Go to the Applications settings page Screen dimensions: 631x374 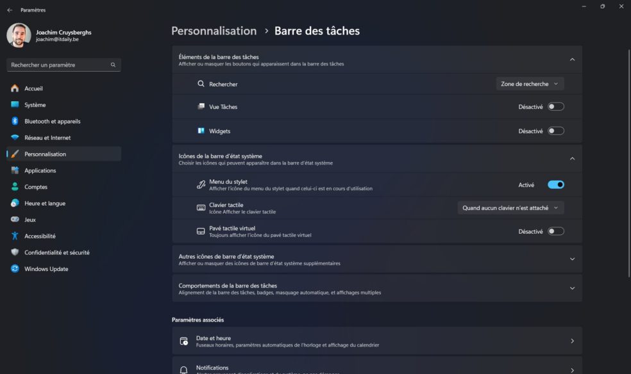40,170
